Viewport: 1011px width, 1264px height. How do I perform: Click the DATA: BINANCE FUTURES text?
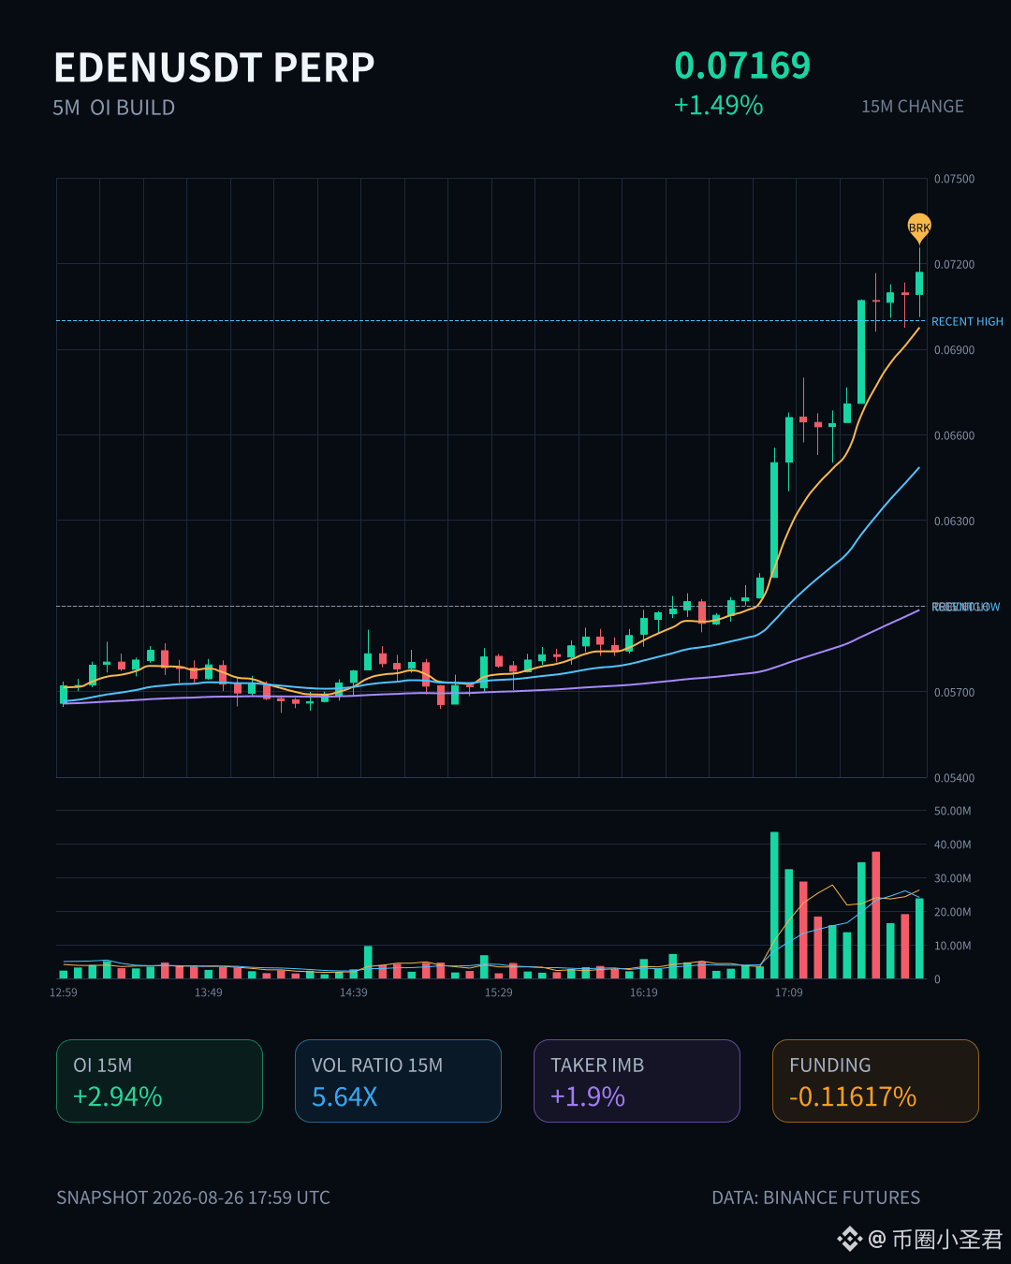click(x=815, y=1198)
